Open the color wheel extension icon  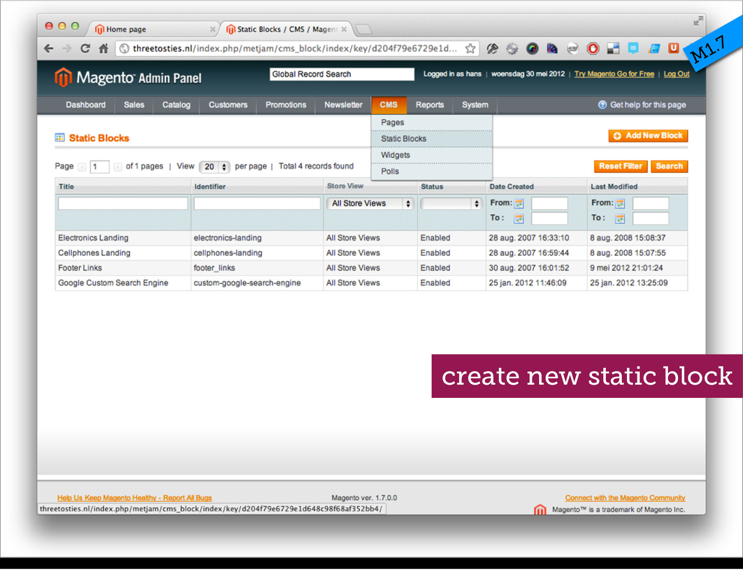(x=532, y=48)
